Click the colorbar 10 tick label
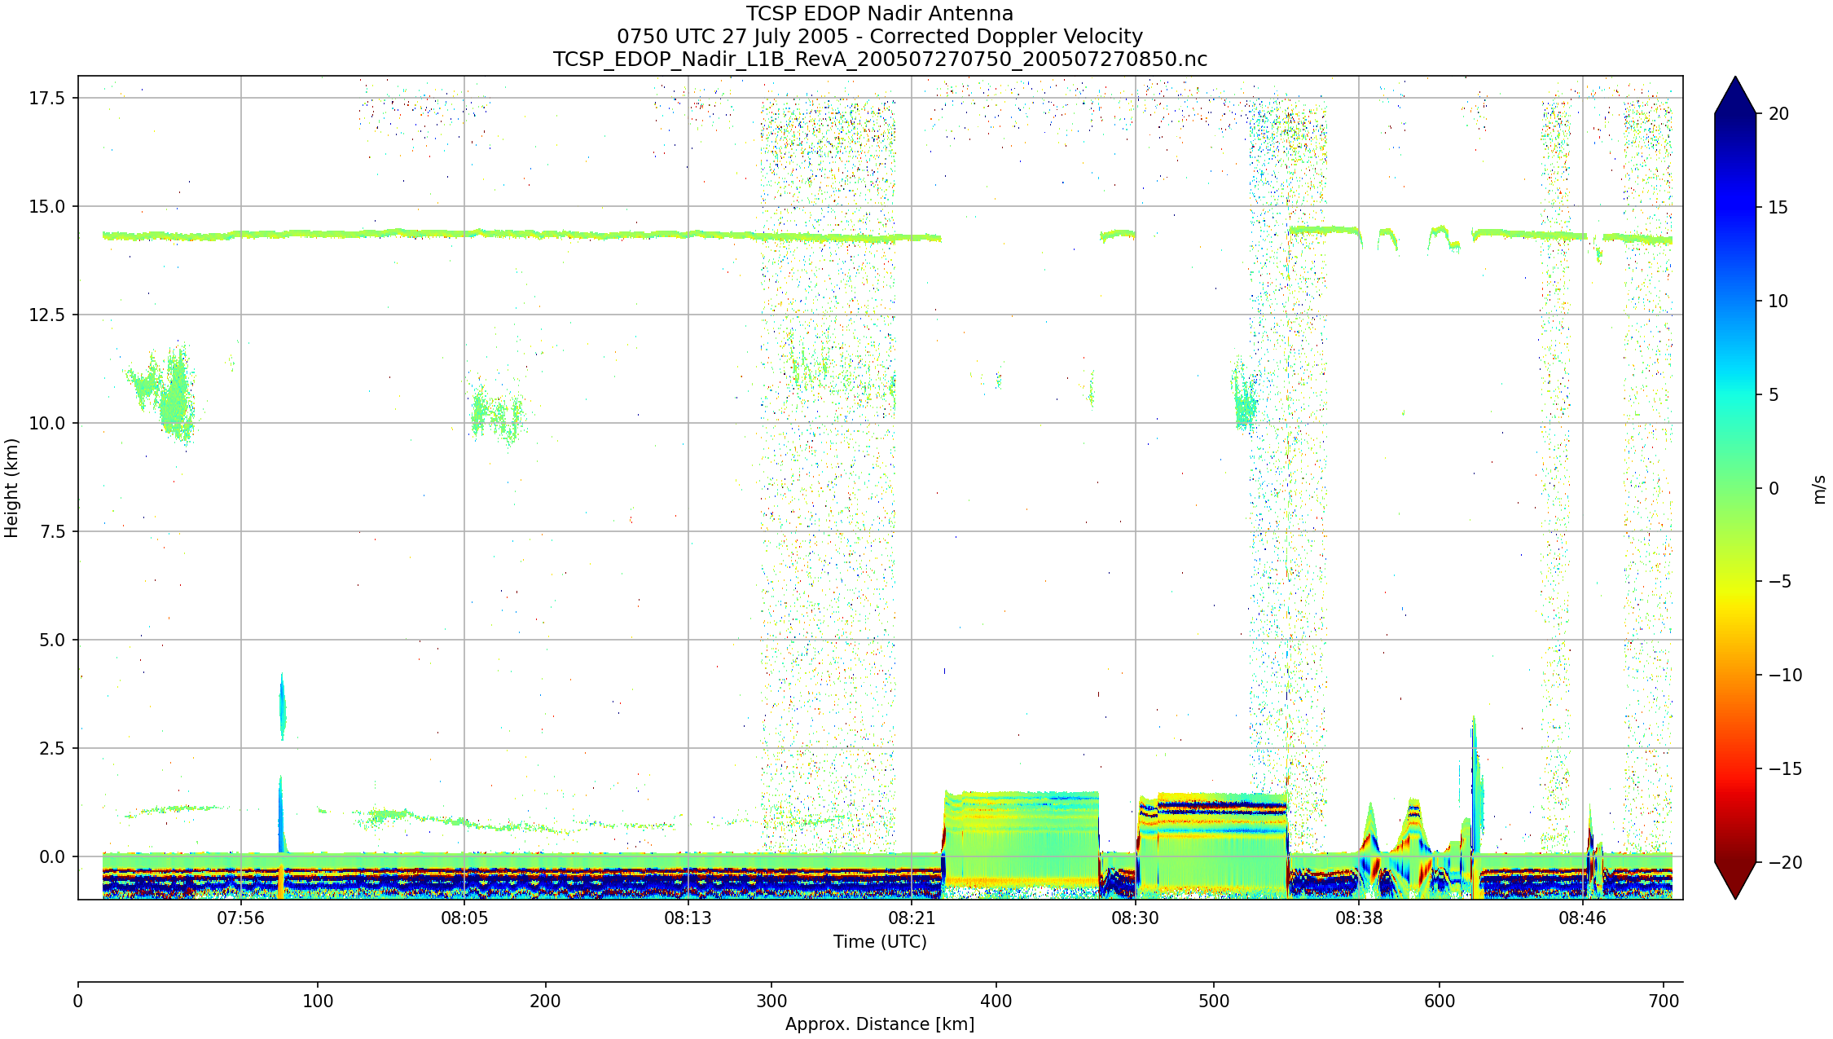This screenshot has width=1833, height=1039. click(x=1778, y=301)
